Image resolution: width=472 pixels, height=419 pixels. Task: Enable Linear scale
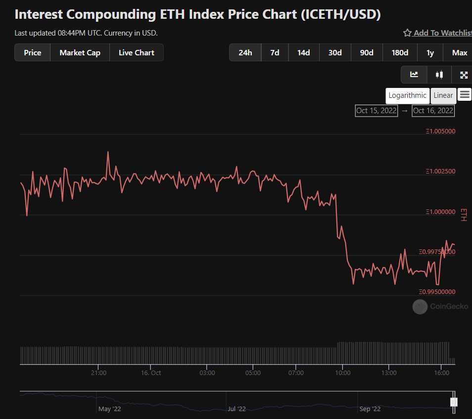443,95
